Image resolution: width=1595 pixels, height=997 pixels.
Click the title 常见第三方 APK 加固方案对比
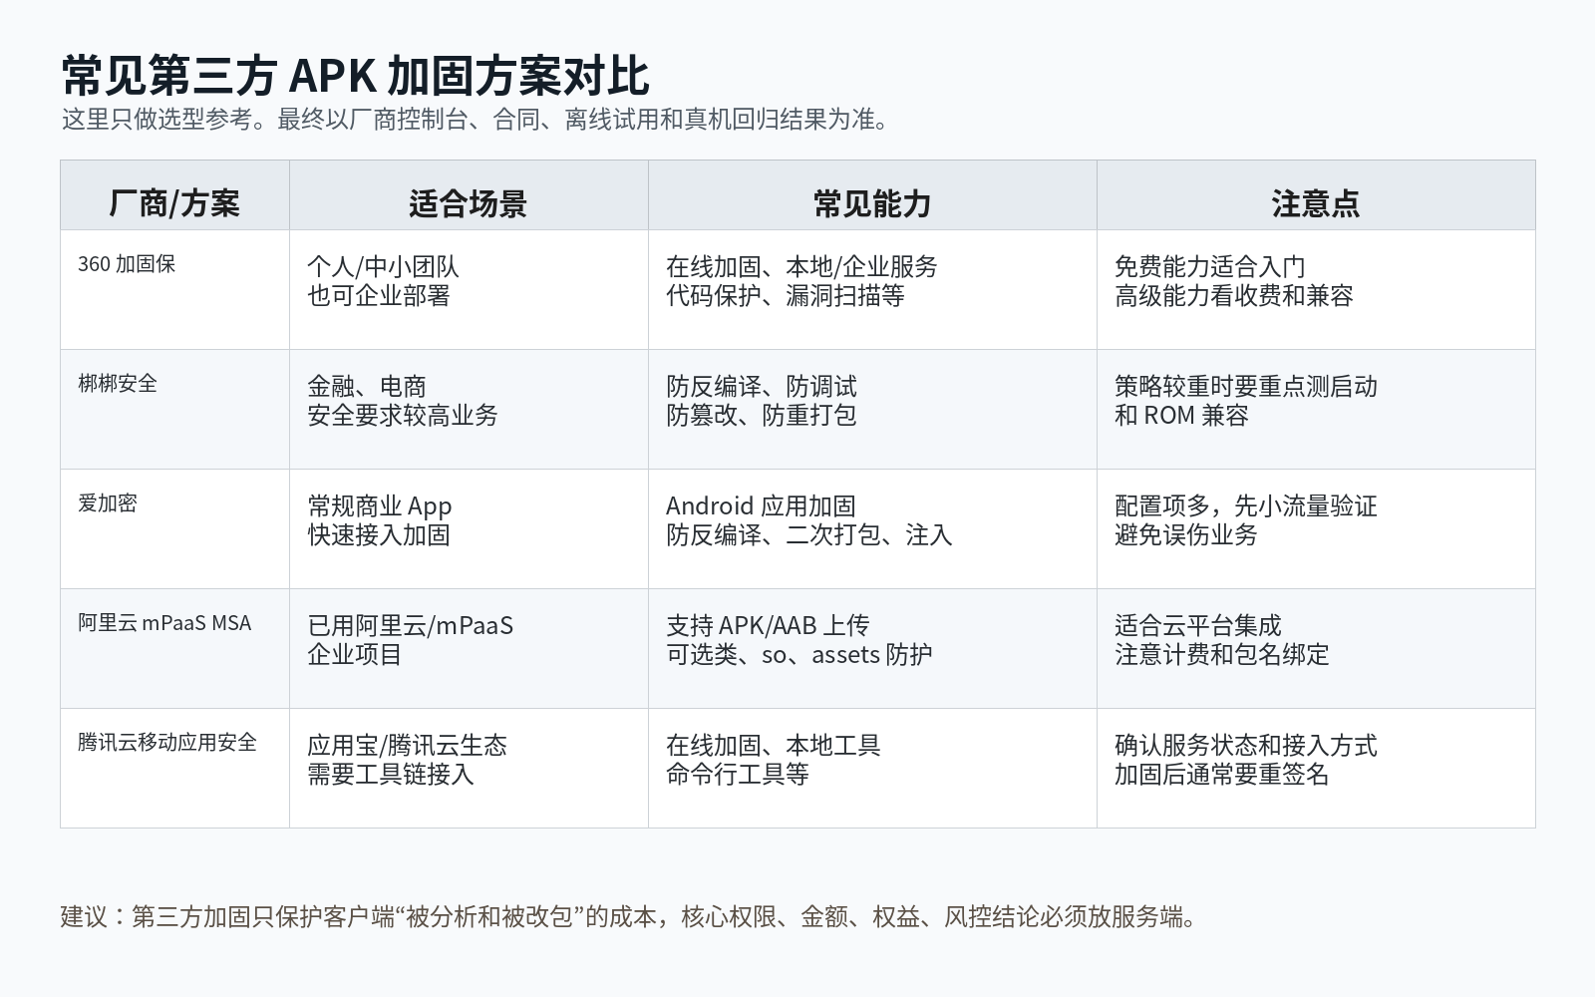click(x=355, y=75)
